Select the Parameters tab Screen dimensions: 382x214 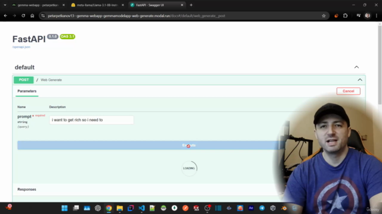pos(27,91)
